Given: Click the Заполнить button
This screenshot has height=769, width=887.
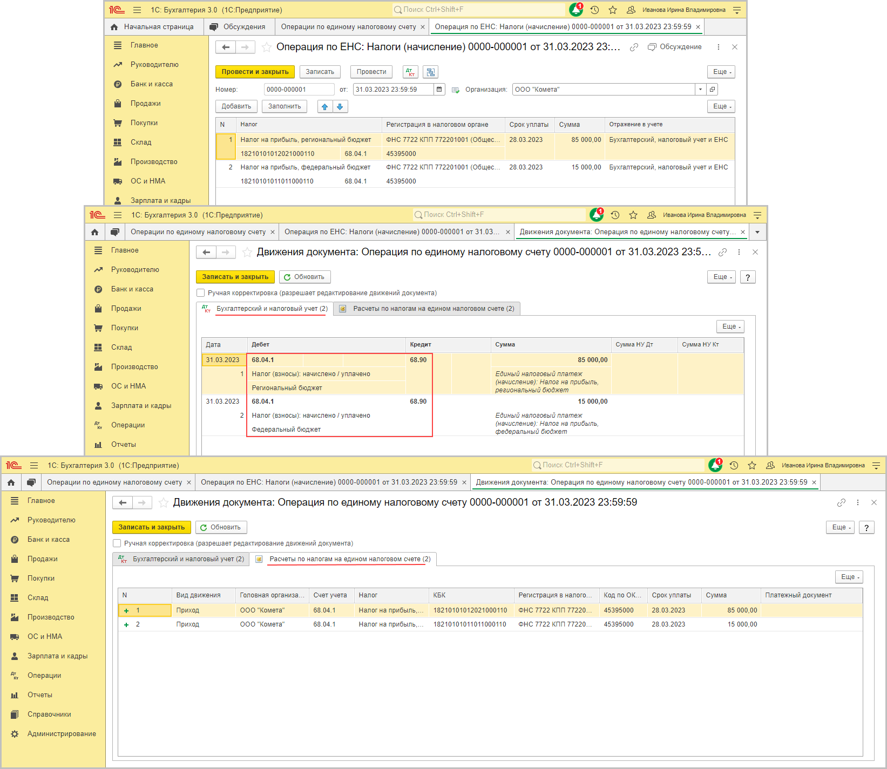Looking at the screenshot, I should (x=285, y=106).
